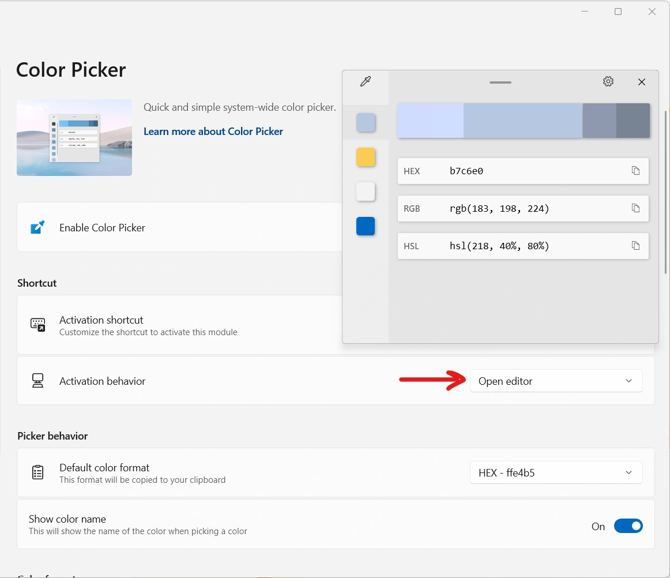The height and width of the screenshot is (578, 670).
Task: Click the settings page vertical scrollbar
Action: (666, 193)
